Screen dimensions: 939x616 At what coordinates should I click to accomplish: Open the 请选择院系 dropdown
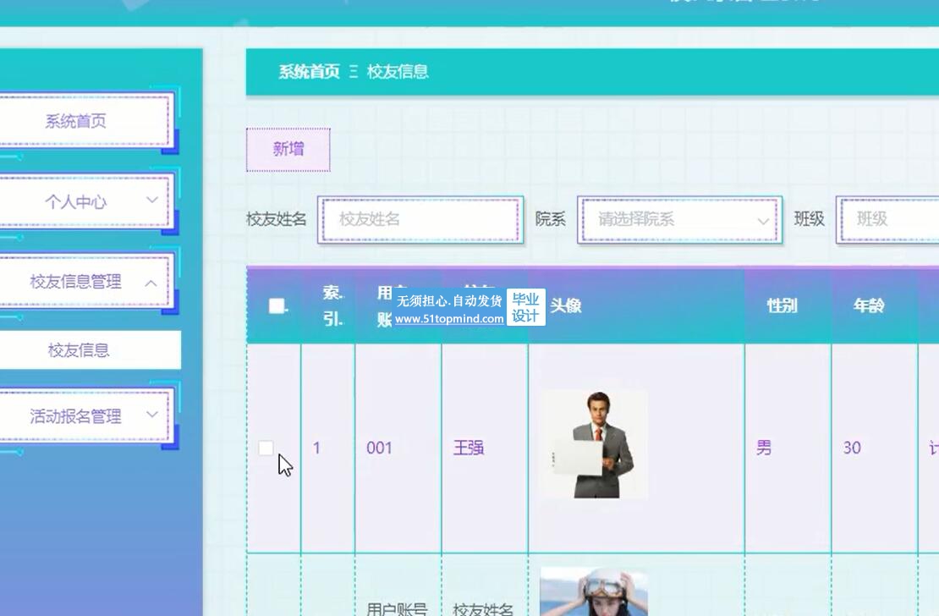pyautogui.click(x=679, y=219)
